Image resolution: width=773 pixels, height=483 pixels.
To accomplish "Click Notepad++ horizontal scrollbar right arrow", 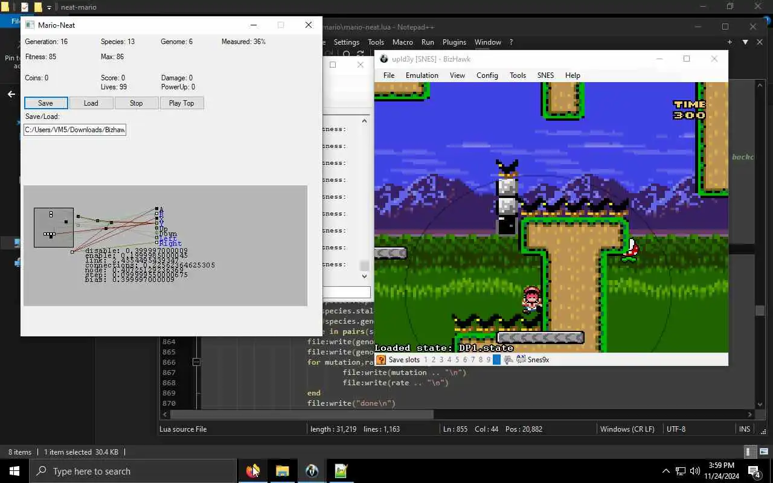I will (x=750, y=415).
